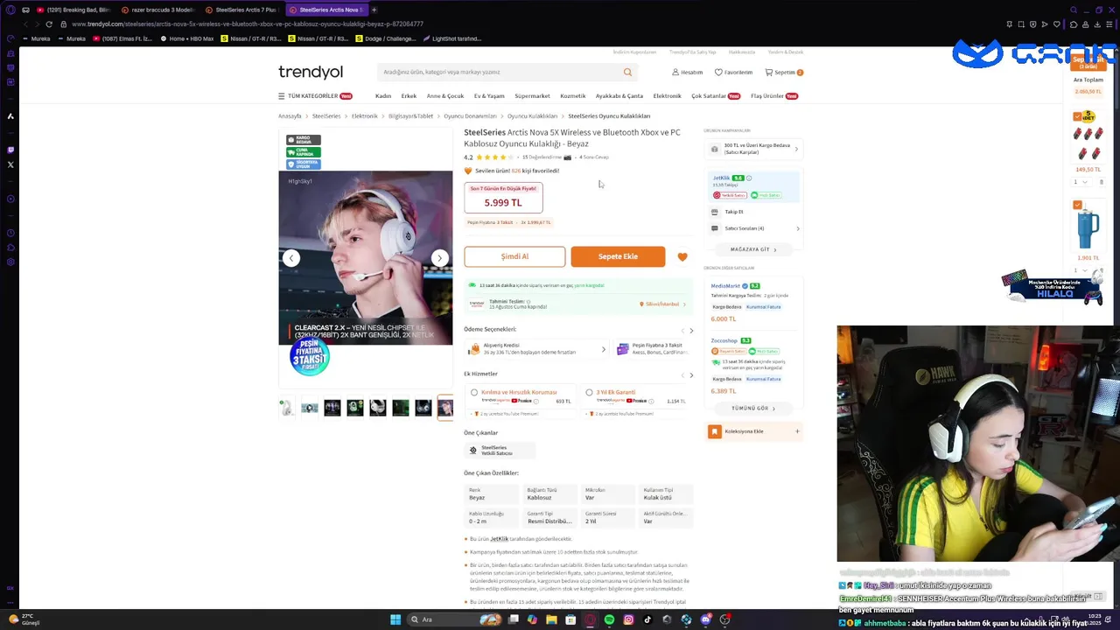The width and height of the screenshot is (1120, 630).
Task: Open Favorilerim heart in header
Action: point(718,72)
